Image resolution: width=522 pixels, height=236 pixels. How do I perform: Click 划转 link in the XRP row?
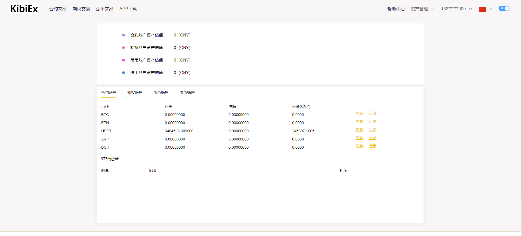pyautogui.click(x=360, y=138)
